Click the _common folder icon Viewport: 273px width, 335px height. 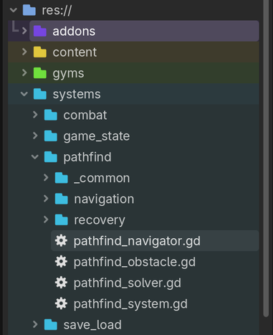point(62,178)
